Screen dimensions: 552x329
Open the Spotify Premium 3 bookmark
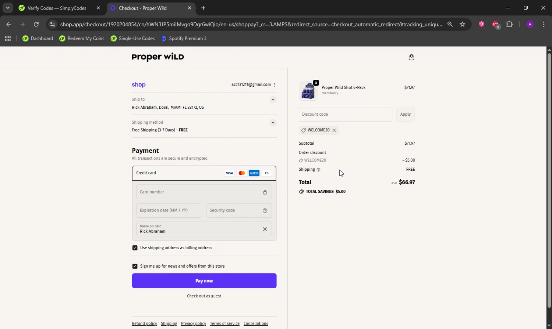[x=184, y=39]
